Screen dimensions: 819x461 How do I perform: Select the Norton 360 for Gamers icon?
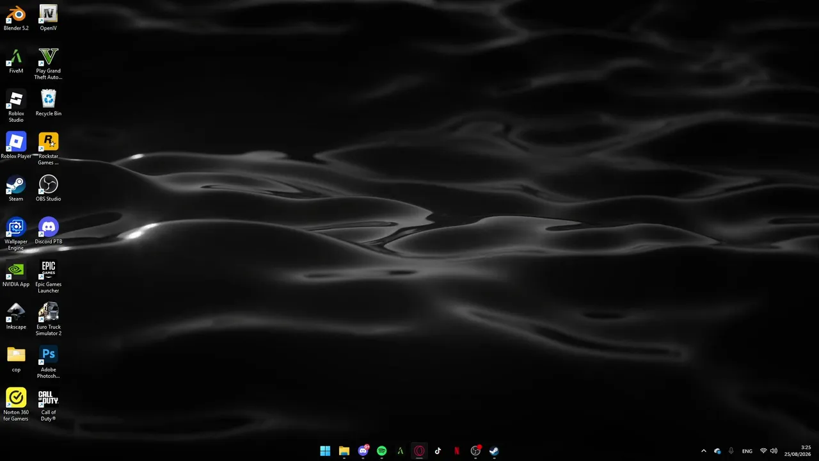click(x=16, y=405)
